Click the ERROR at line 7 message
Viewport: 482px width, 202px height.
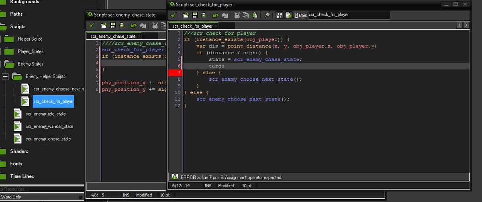tap(231, 177)
